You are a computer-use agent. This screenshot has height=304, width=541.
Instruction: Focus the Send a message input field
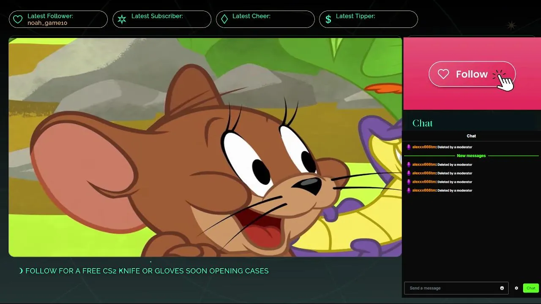[x=456, y=288]
